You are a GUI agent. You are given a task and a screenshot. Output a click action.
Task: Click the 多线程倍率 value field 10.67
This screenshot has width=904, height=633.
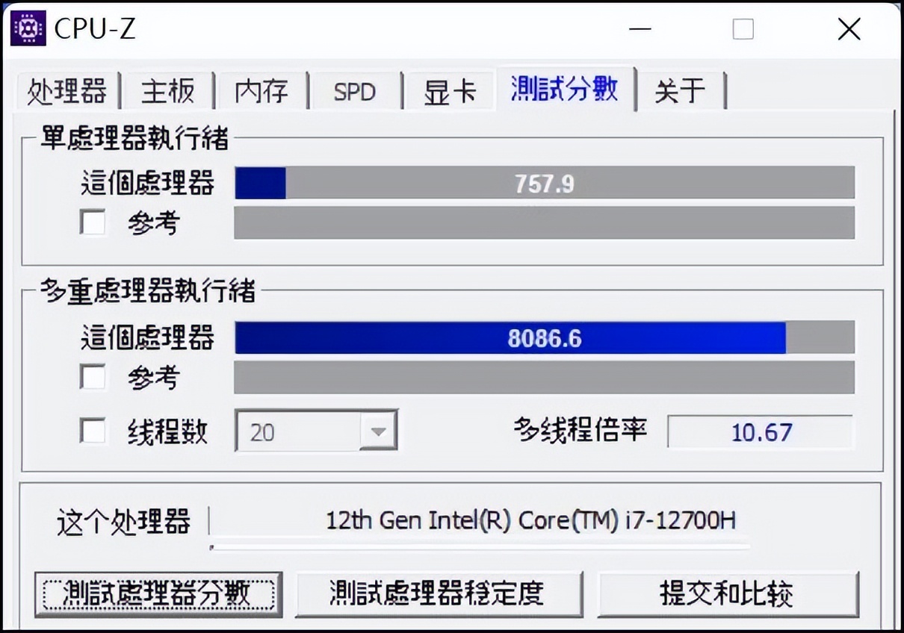pos(760,431)
